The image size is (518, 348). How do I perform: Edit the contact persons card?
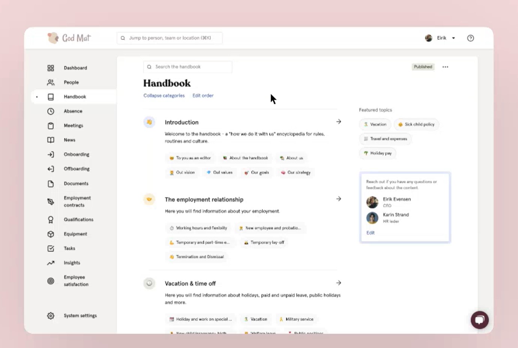point(370,232)
